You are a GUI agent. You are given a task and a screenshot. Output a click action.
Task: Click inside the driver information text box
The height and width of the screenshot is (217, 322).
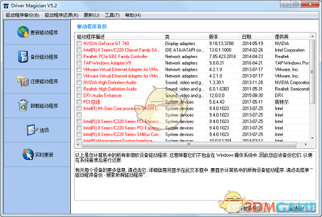(195, 176)
